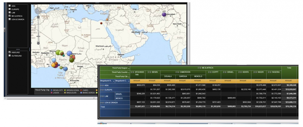Click the left panel collapse handle

5,30
